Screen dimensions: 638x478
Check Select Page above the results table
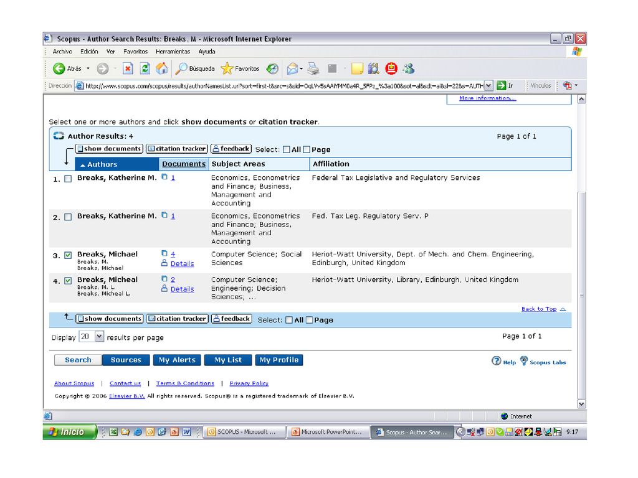307,149
